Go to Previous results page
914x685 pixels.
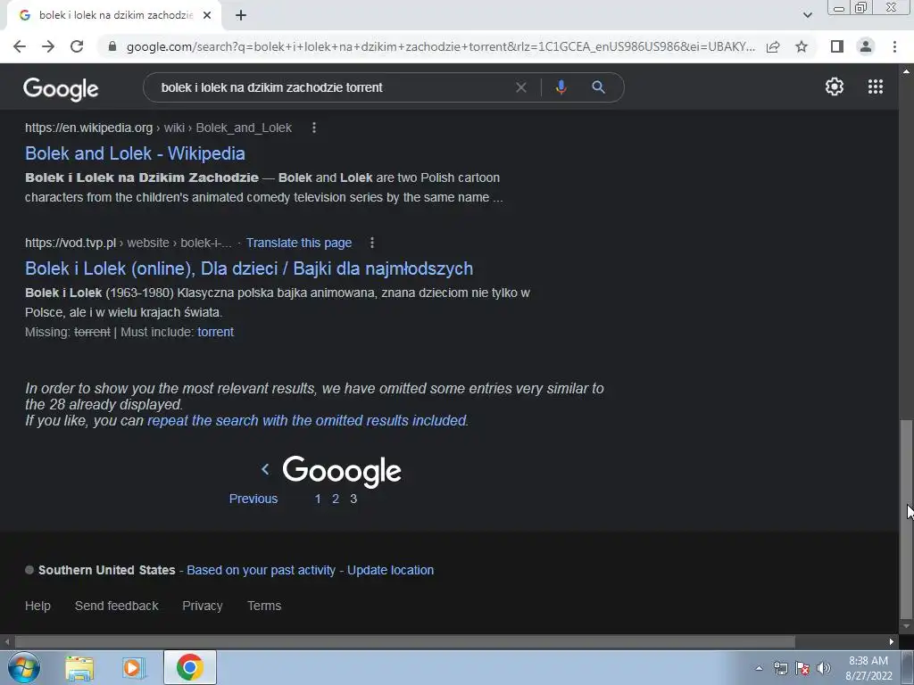pyautogui.click(x=253, y=499)
